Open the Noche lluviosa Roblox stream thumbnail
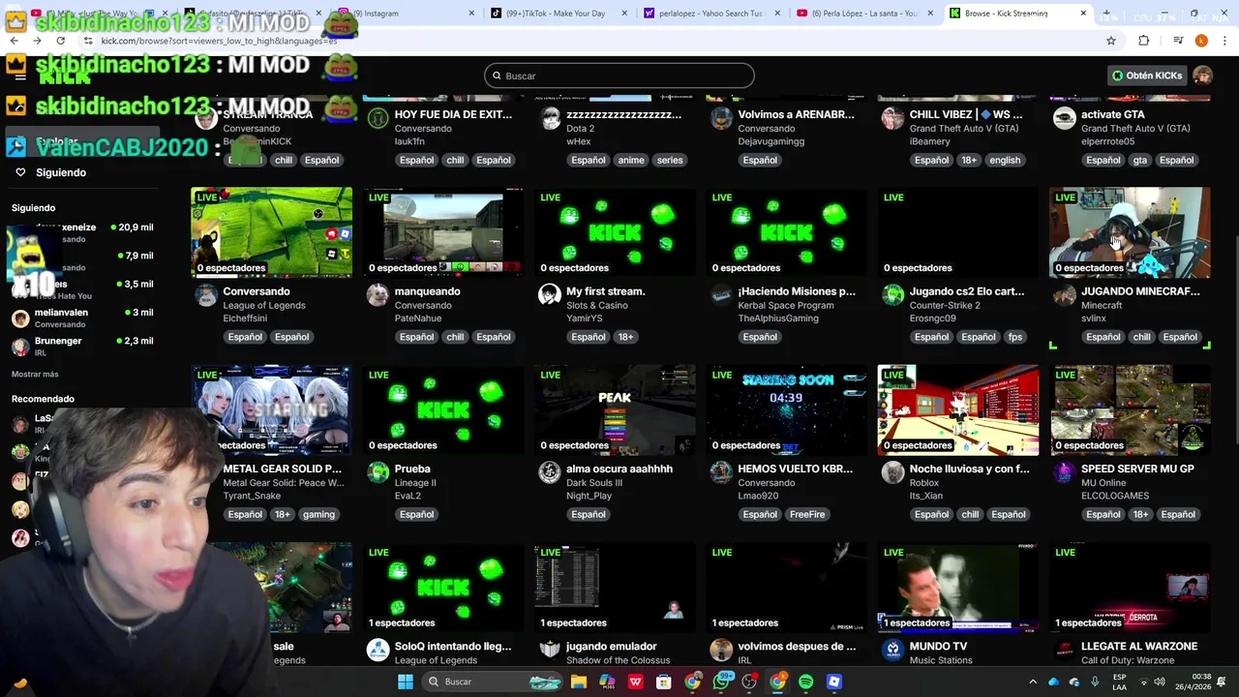This screenshot has width=1239, height=697. click(x=958, y=410)
